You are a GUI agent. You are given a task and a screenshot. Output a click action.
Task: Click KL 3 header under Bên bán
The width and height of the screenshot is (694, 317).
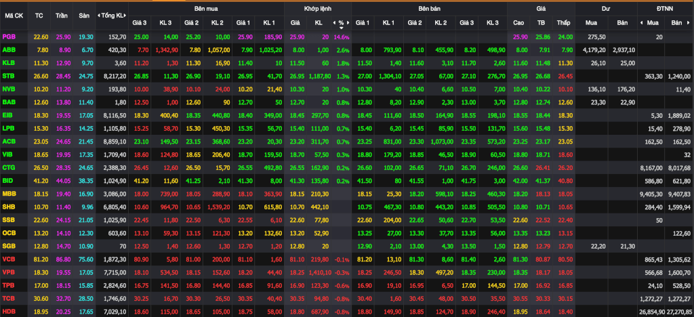tap(492, 22)
